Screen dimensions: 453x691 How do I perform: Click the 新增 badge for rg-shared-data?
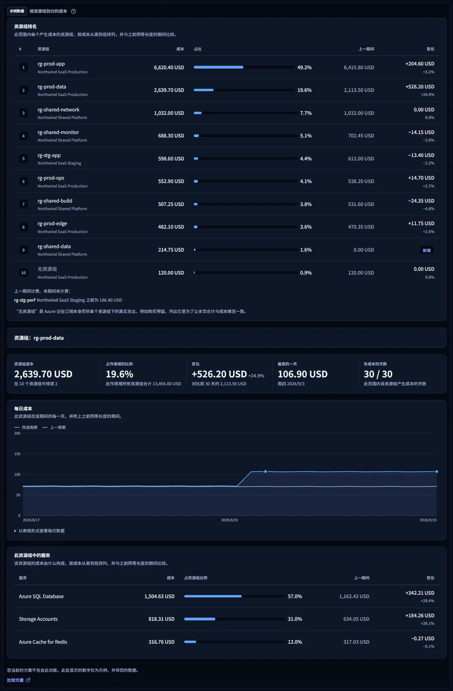pos(427,250)
